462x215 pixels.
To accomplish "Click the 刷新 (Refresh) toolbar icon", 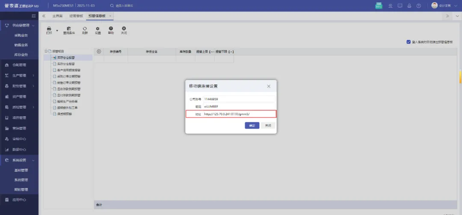I will click(x=85, y=30).
